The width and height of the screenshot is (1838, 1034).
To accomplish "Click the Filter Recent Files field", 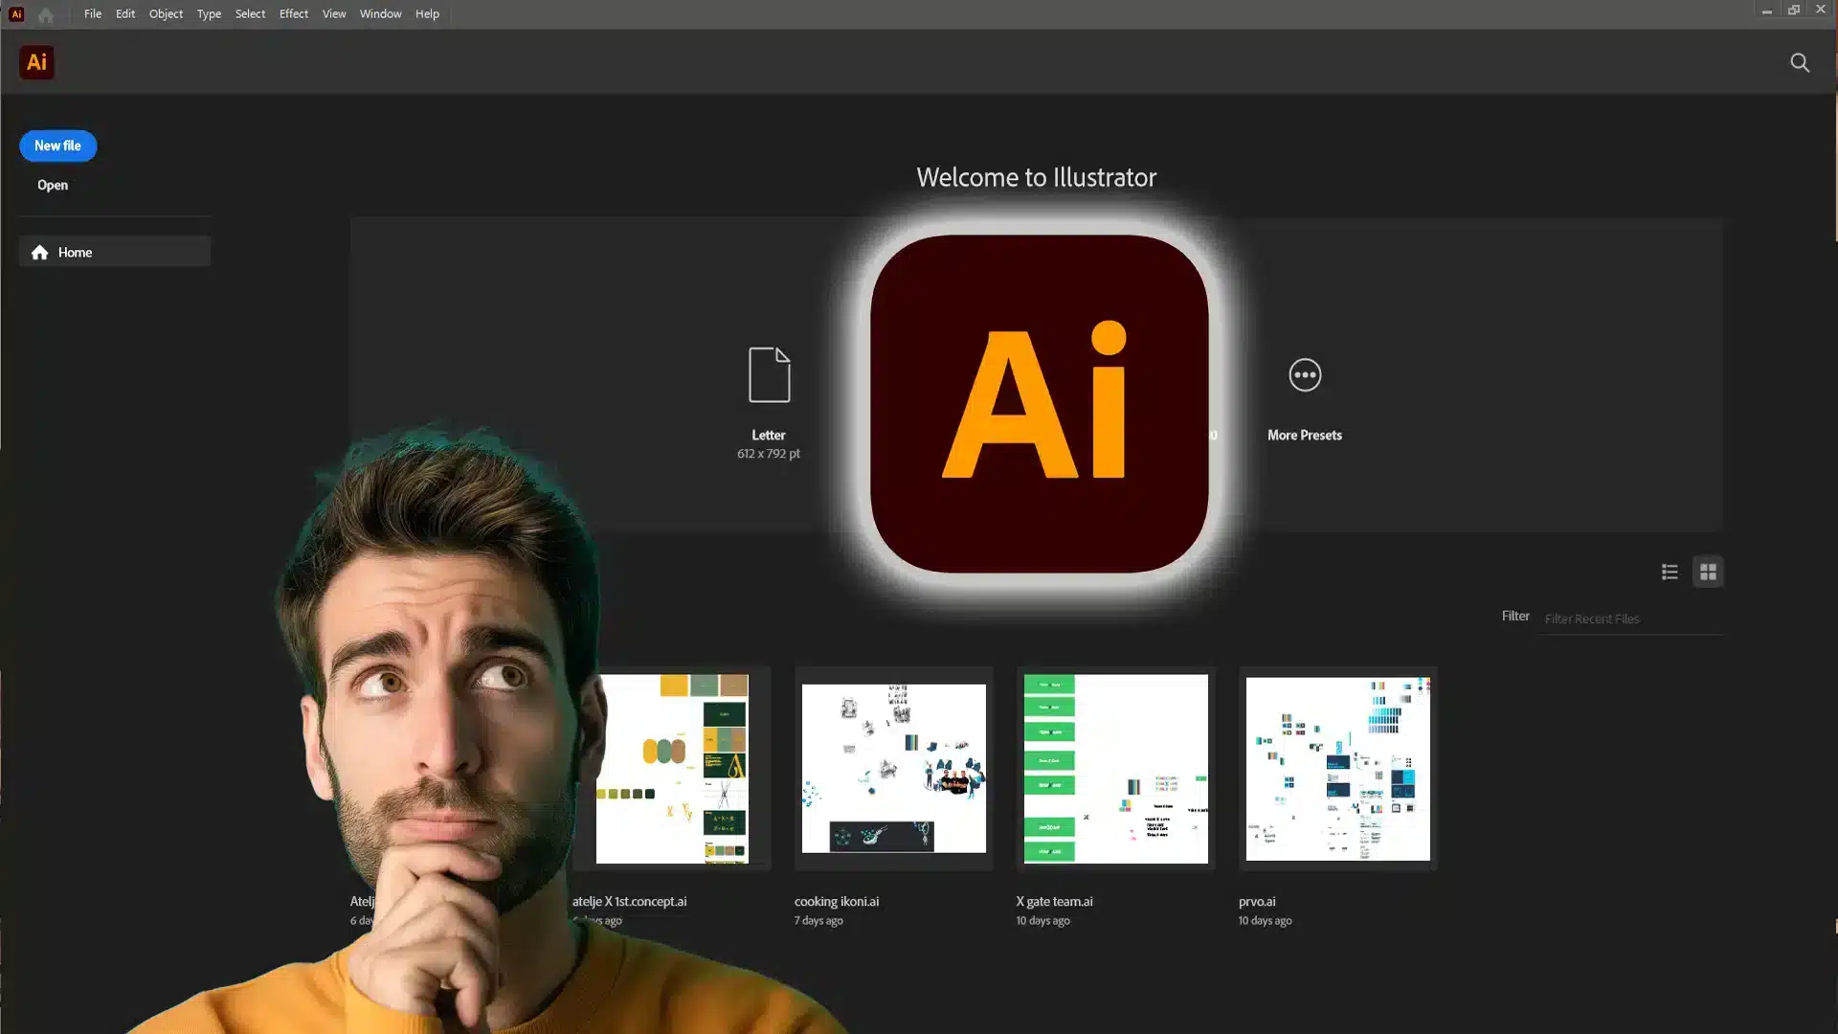I will 1632,618.
